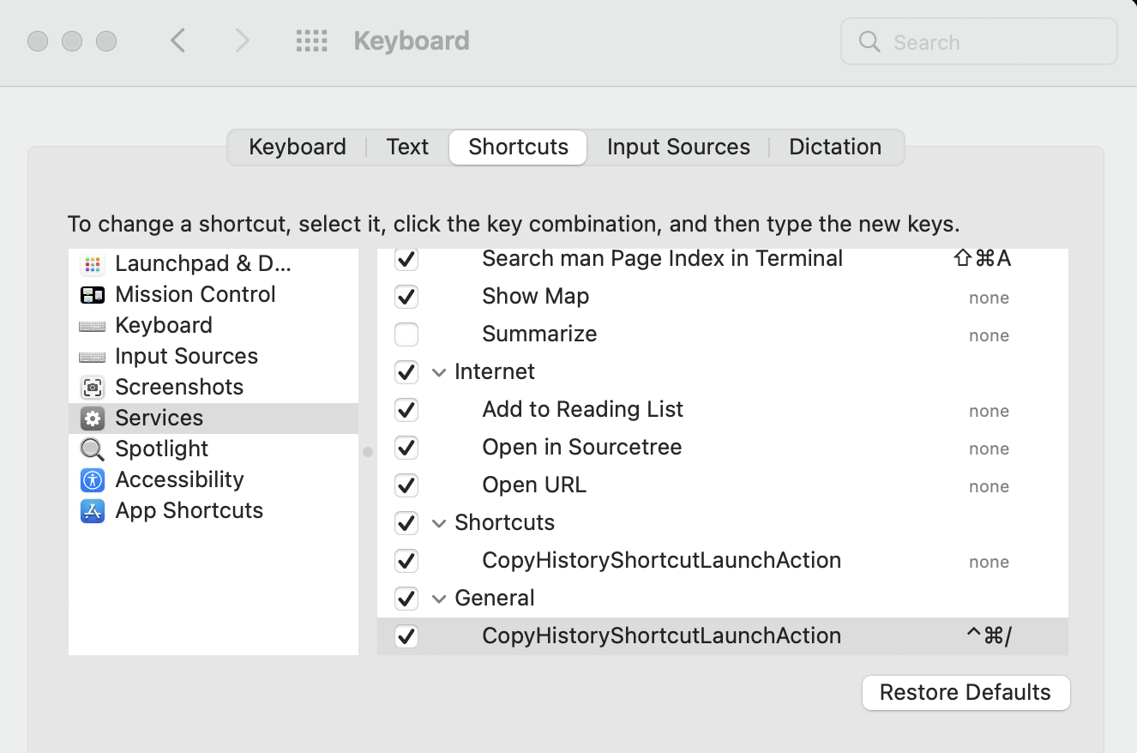Click the Services gear icon
The image size is (1137, 753).
92,418
